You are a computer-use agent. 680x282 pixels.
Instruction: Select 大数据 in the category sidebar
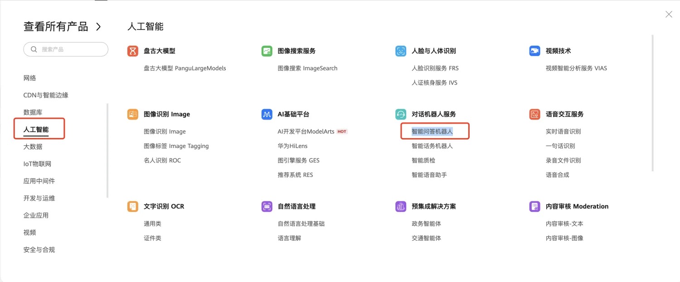click(x=33, y=147)
